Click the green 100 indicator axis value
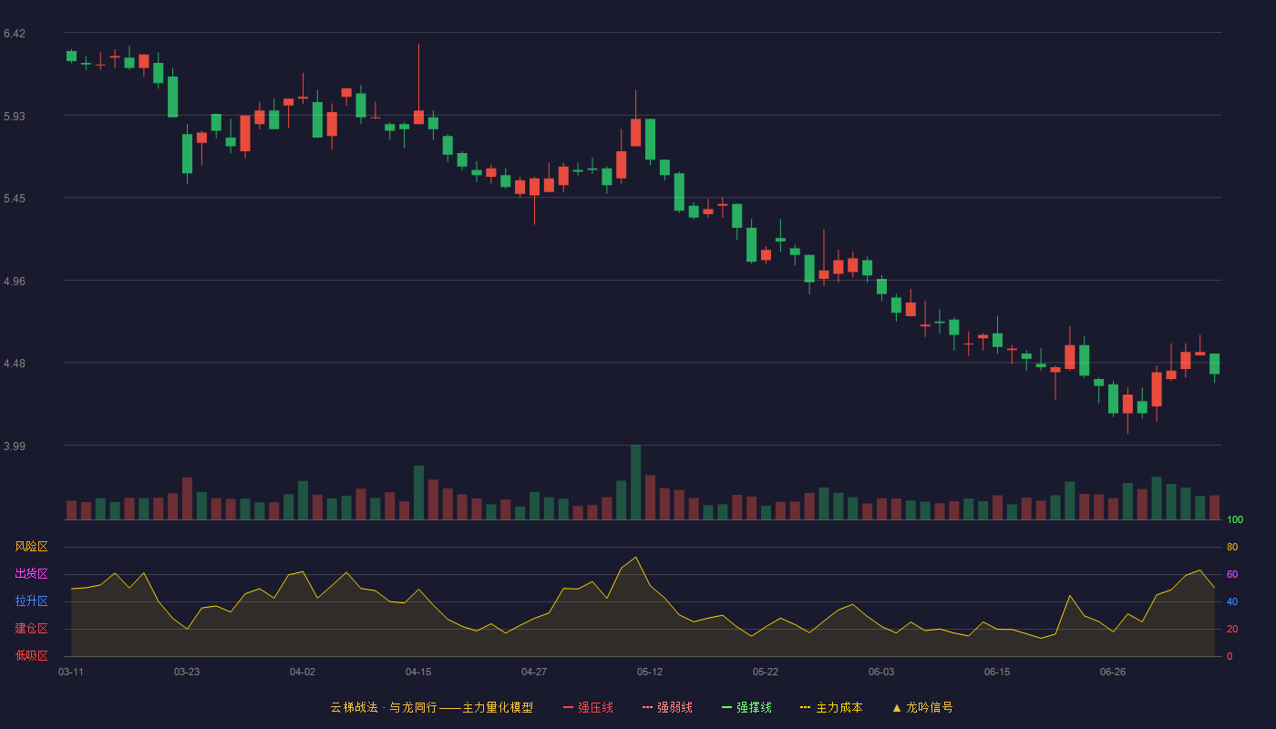1276x729 pixels. pos(1235,520)
